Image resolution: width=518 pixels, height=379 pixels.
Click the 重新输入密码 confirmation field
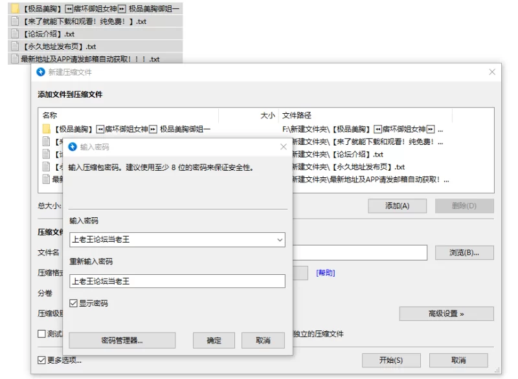pyautogui.click(x=177, y=281)
